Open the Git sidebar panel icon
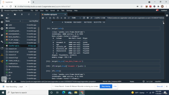The height and width of the screenshot is (95, 169). pyautogui.click(x=2, y=22)
